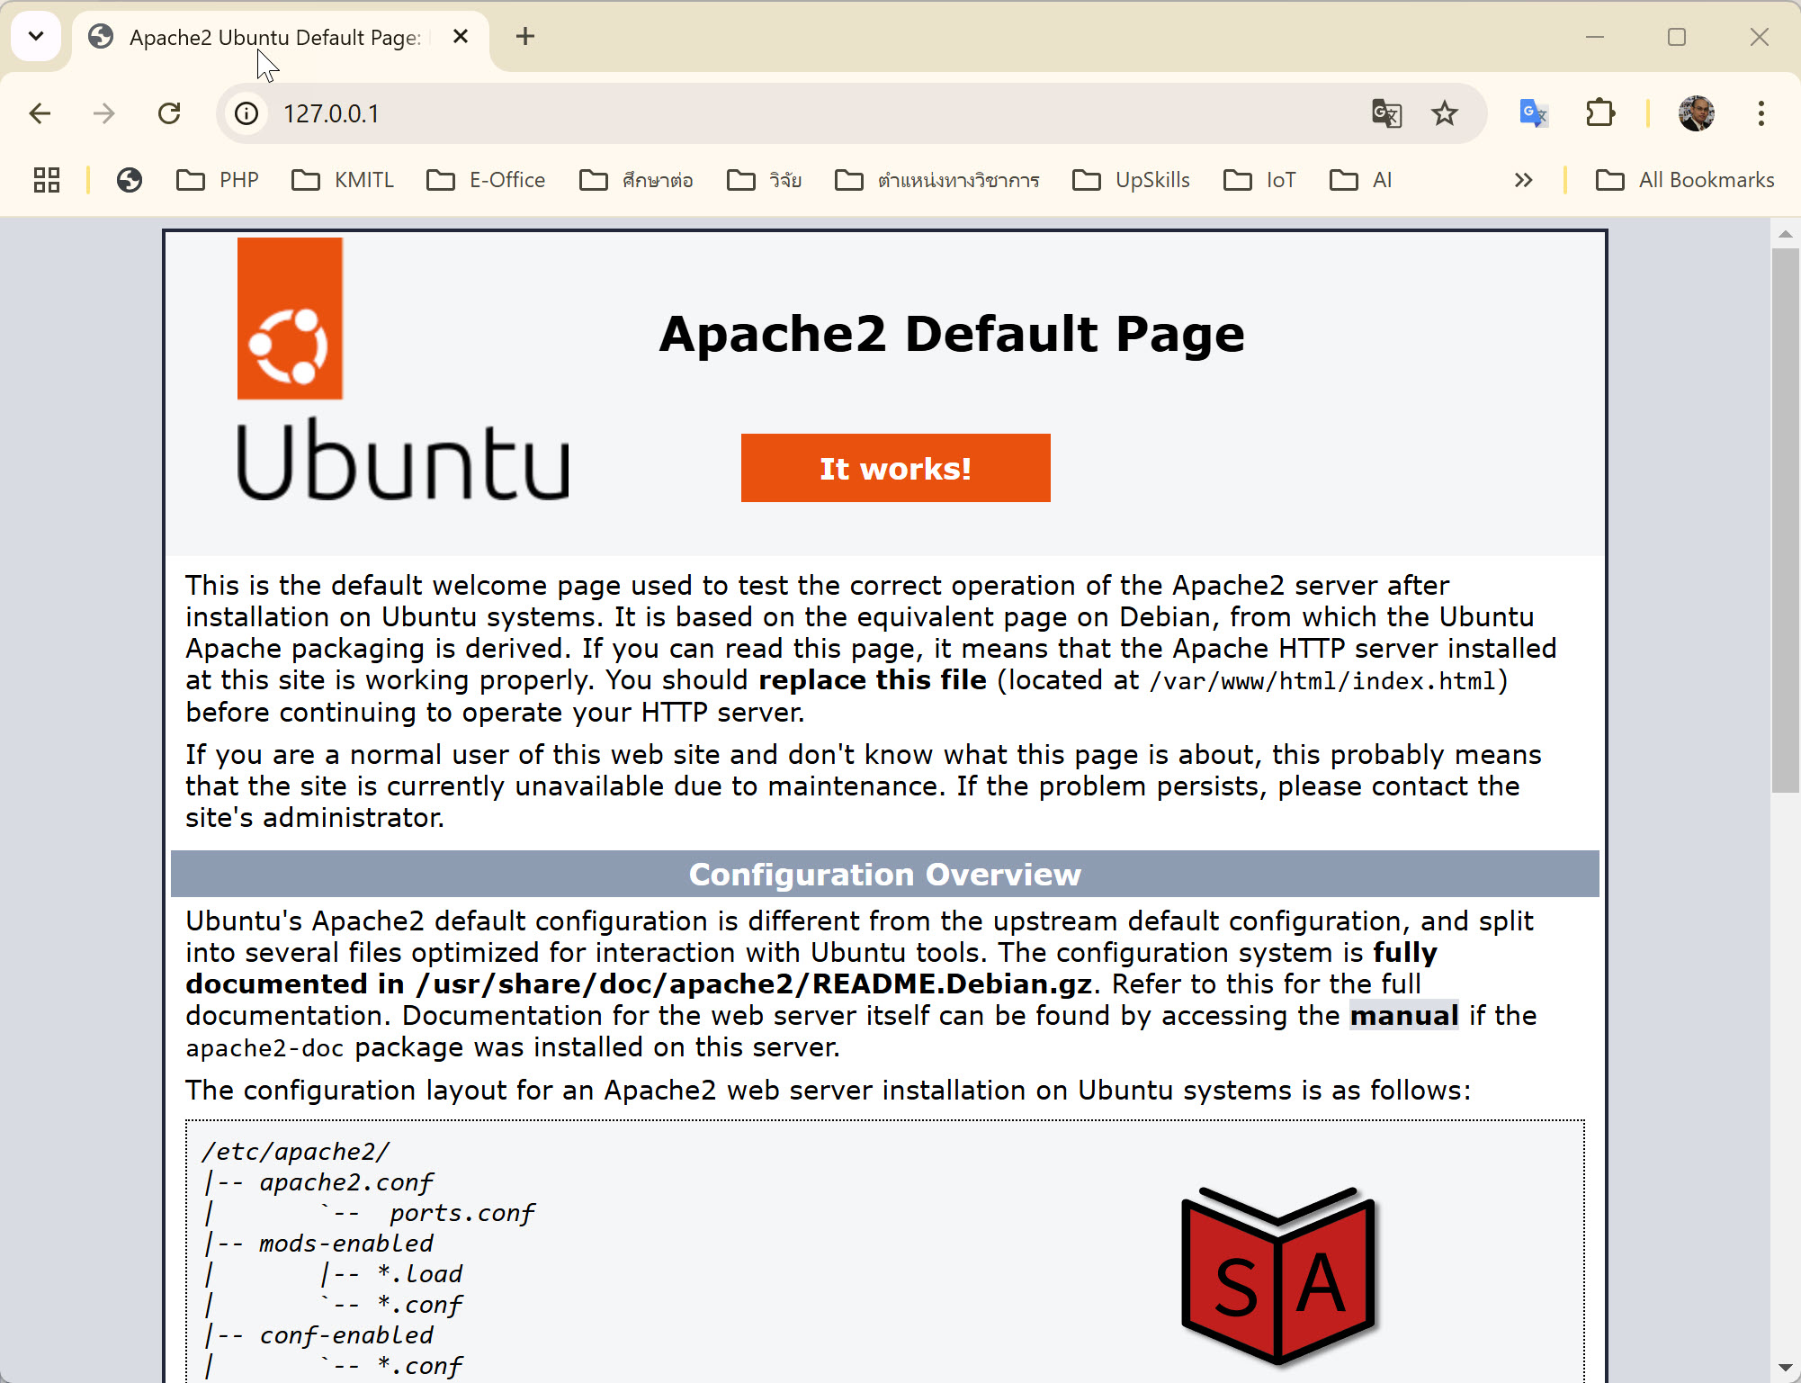This screenshot has height=1383, width=1801.
Task: Open the AI bookmarks folder
Action: coord(1361,180)
